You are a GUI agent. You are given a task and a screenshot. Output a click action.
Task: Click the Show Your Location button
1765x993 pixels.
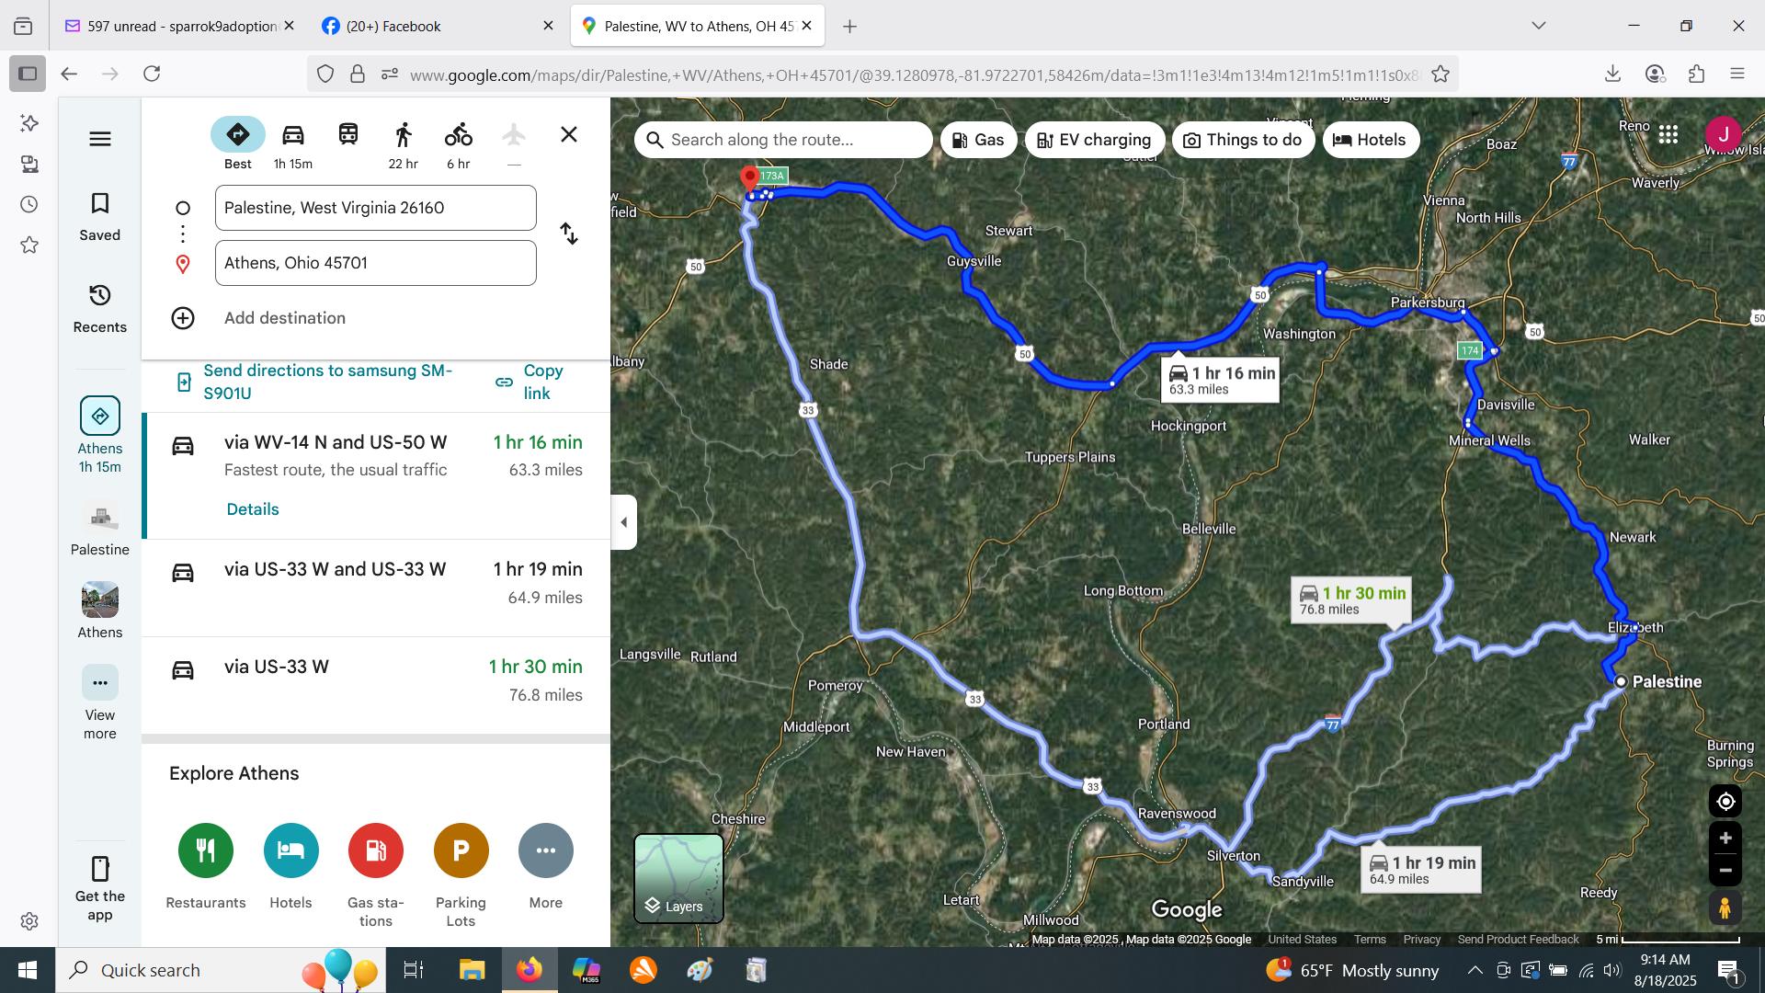point(1725,802)
